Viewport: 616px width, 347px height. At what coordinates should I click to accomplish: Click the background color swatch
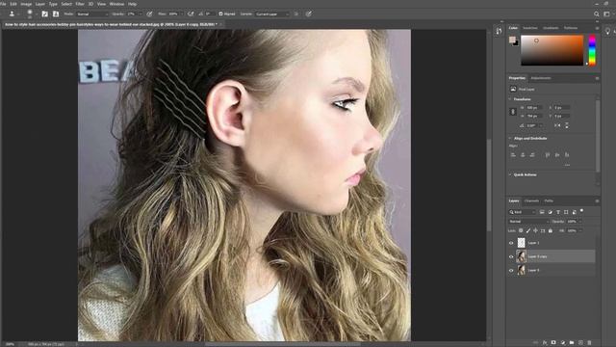tap(516, 42)
